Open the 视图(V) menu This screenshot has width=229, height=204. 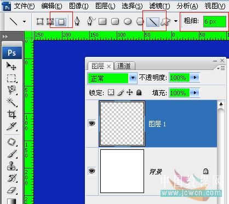[215, 6]
